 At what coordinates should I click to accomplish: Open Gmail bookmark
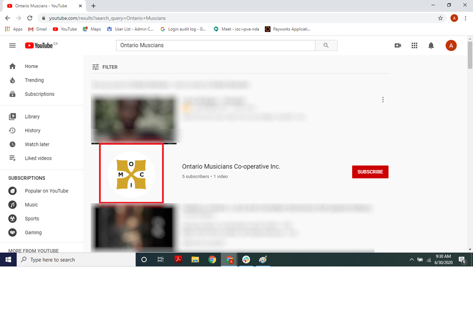click(x=37, y=29)
